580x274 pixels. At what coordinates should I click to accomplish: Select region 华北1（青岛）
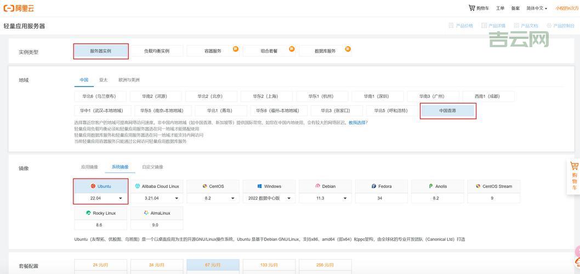point(220,111)
